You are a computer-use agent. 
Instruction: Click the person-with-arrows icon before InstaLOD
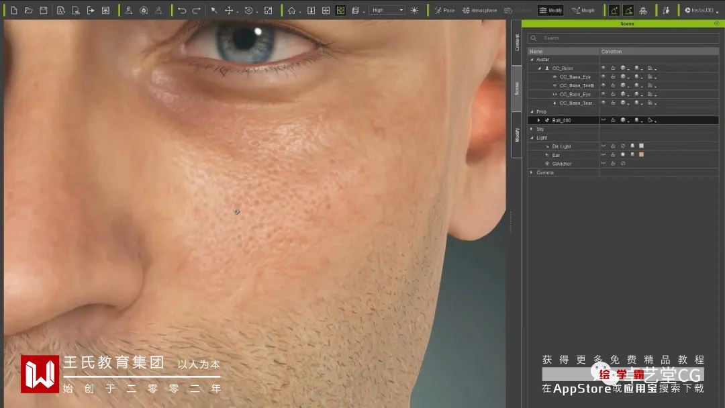point(666,10)
